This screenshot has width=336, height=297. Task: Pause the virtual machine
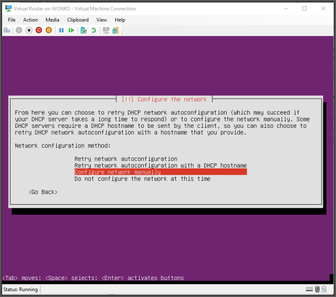[x=61, y=30]
